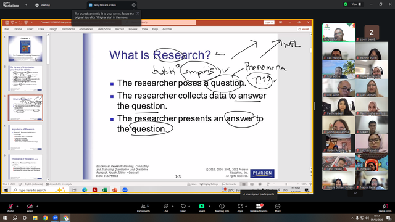Open Slide Show tab in shared PowerPoint
395x222 pixels.
pos(104,29)
